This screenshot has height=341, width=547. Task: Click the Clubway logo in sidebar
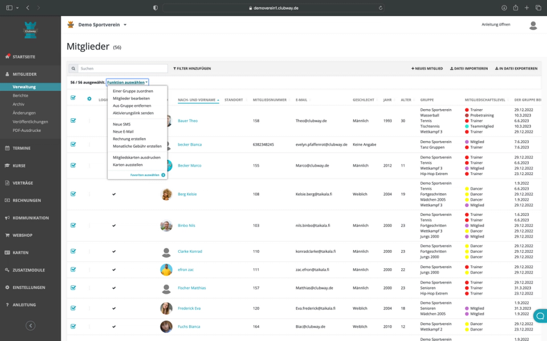(x=30, y=30)
